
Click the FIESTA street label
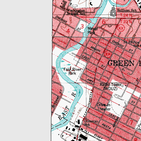click(x=106, y=126)
